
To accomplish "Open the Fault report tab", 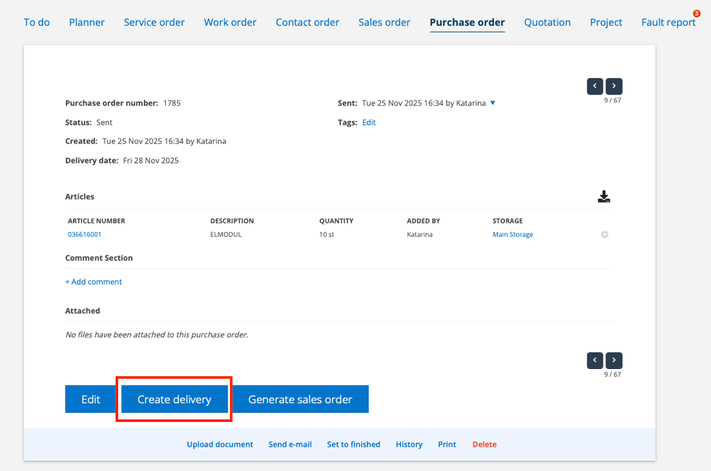I will point(668,22).
